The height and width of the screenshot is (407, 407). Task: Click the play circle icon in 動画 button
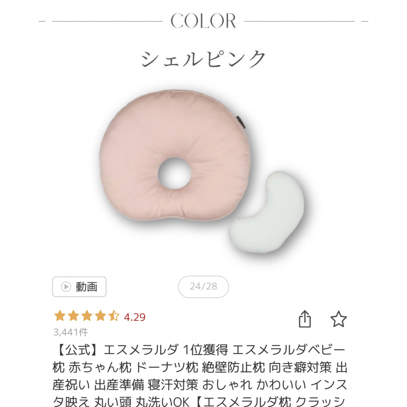point(66,287)
